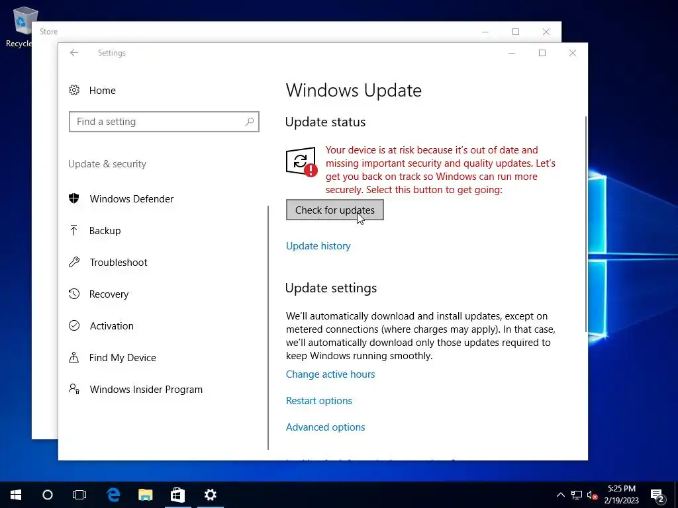Click the muted volume tray icon

(x=593, y=495)
